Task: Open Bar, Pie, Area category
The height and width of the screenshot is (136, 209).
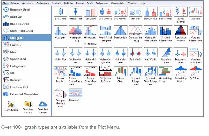Action: click(x=27, y=24)
